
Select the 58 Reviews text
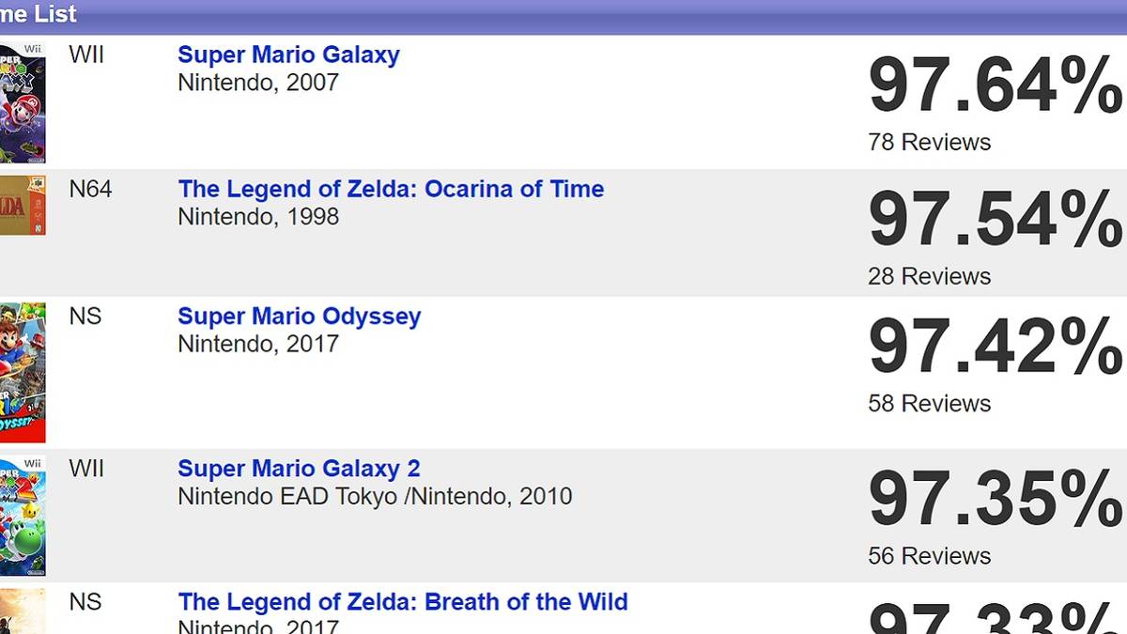pos(930,404)
